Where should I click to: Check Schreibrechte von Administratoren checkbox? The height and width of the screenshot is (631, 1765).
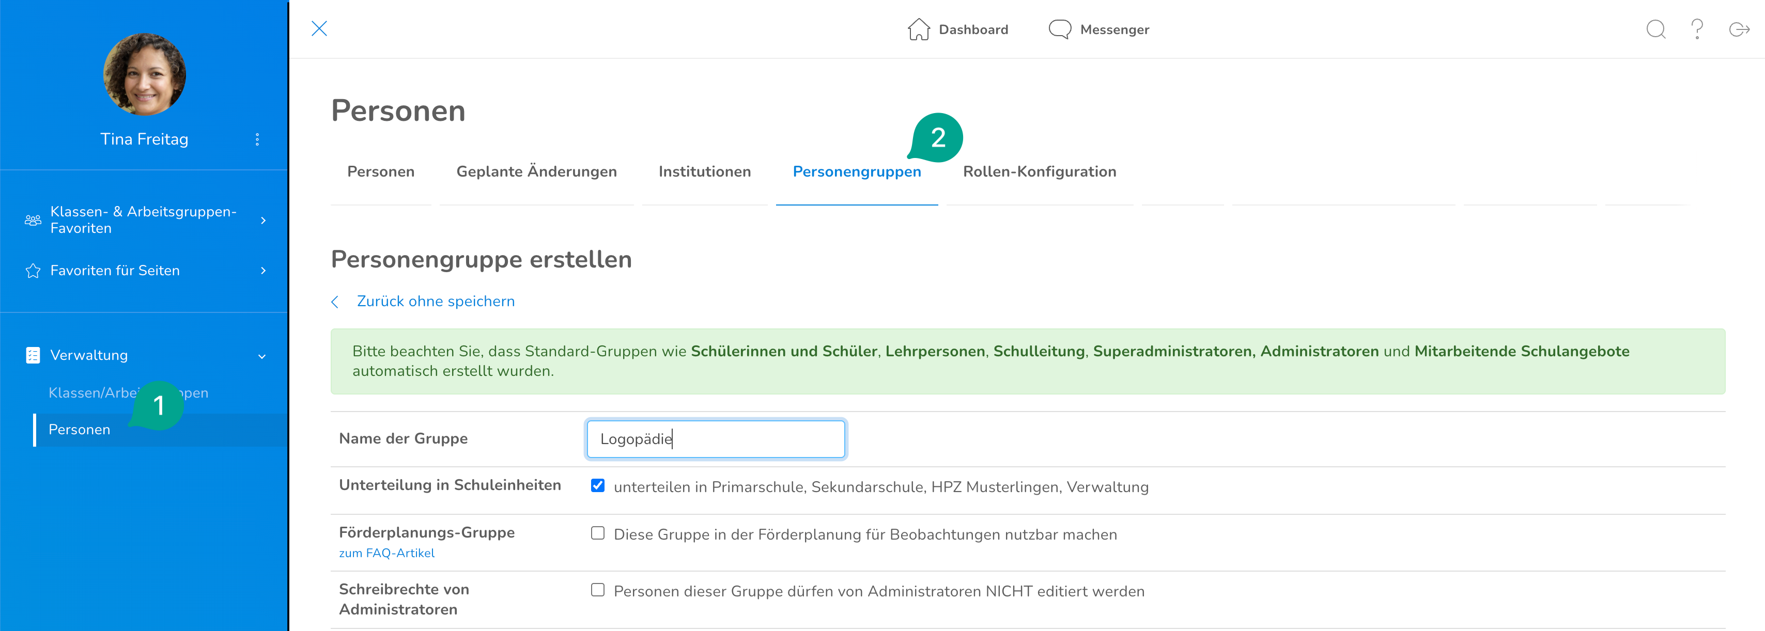coord(597,590)
